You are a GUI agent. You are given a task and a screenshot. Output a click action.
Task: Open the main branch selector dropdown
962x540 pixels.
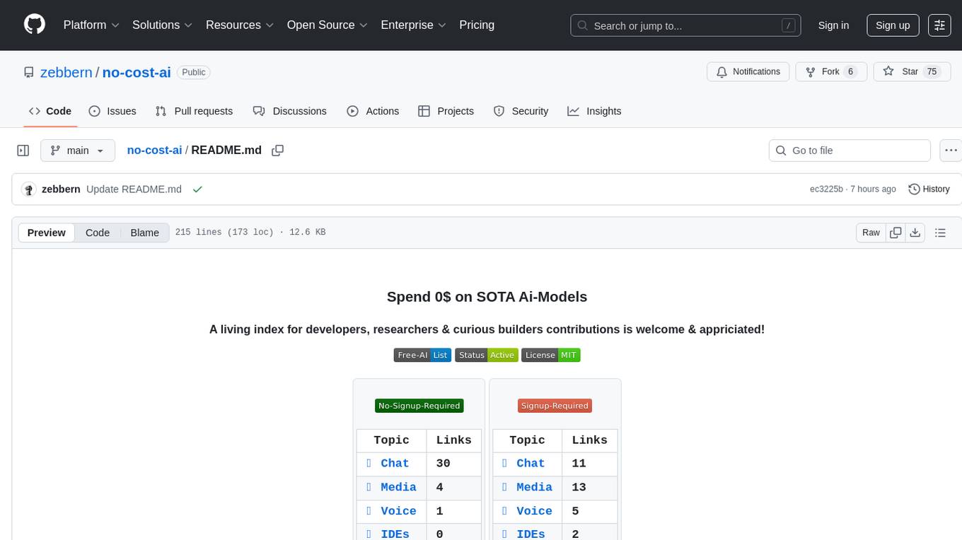[77, 151]
